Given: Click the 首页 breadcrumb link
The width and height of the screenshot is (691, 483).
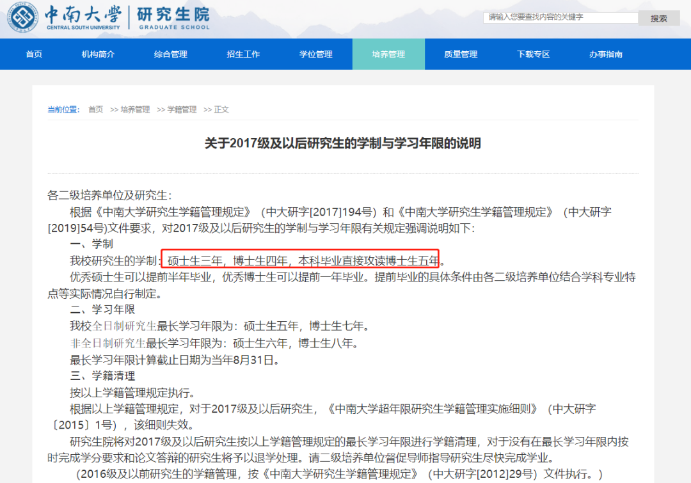Looking at the screenshot, I should [95, 109].
